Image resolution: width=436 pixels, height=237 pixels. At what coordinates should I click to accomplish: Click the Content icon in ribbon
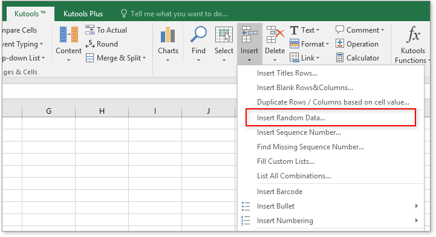click(x=69, y=34)
